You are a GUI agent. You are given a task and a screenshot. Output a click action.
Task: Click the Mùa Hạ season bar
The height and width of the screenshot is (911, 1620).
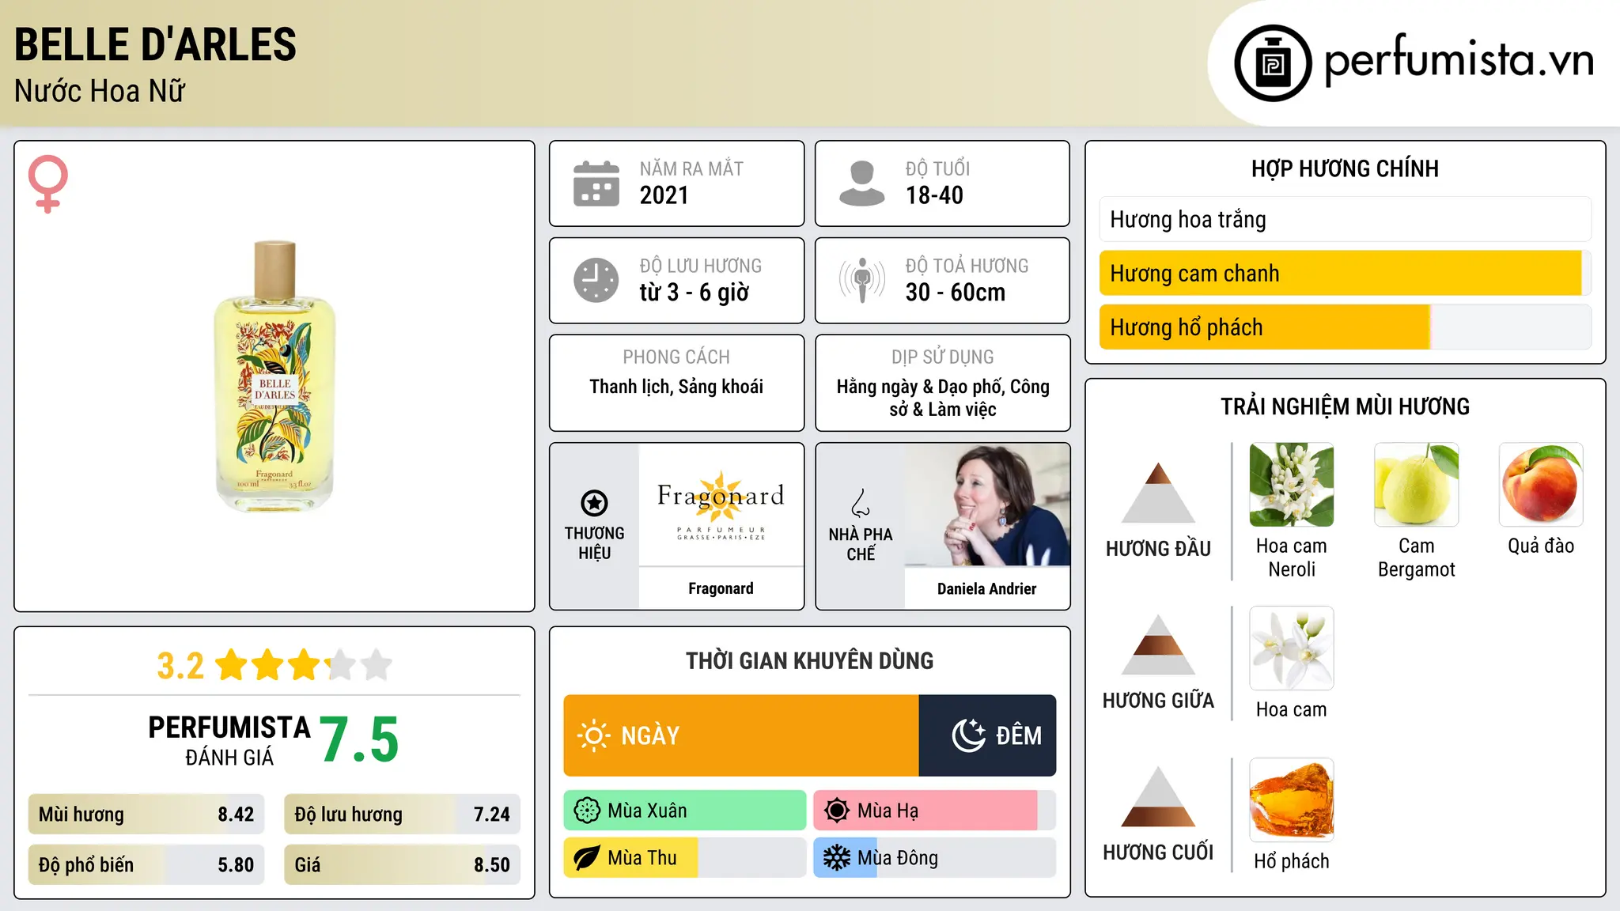935,811
